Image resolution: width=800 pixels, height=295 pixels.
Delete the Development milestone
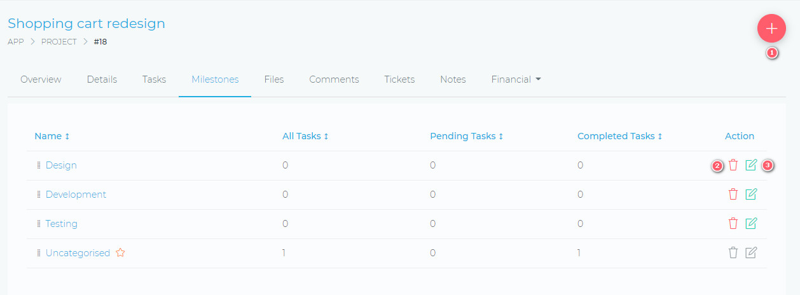[733, 195]
